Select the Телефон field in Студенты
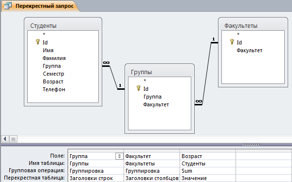Screen dimensions: 292x182 (54, 90)
